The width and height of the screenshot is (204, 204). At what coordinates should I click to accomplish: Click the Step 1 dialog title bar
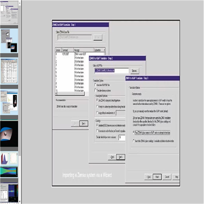click(81, 24)
